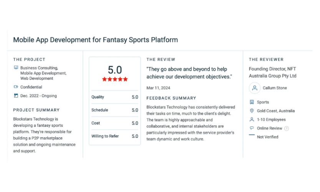Click the Mar 11, 2024 review date
320x192 pixels.
158,88
